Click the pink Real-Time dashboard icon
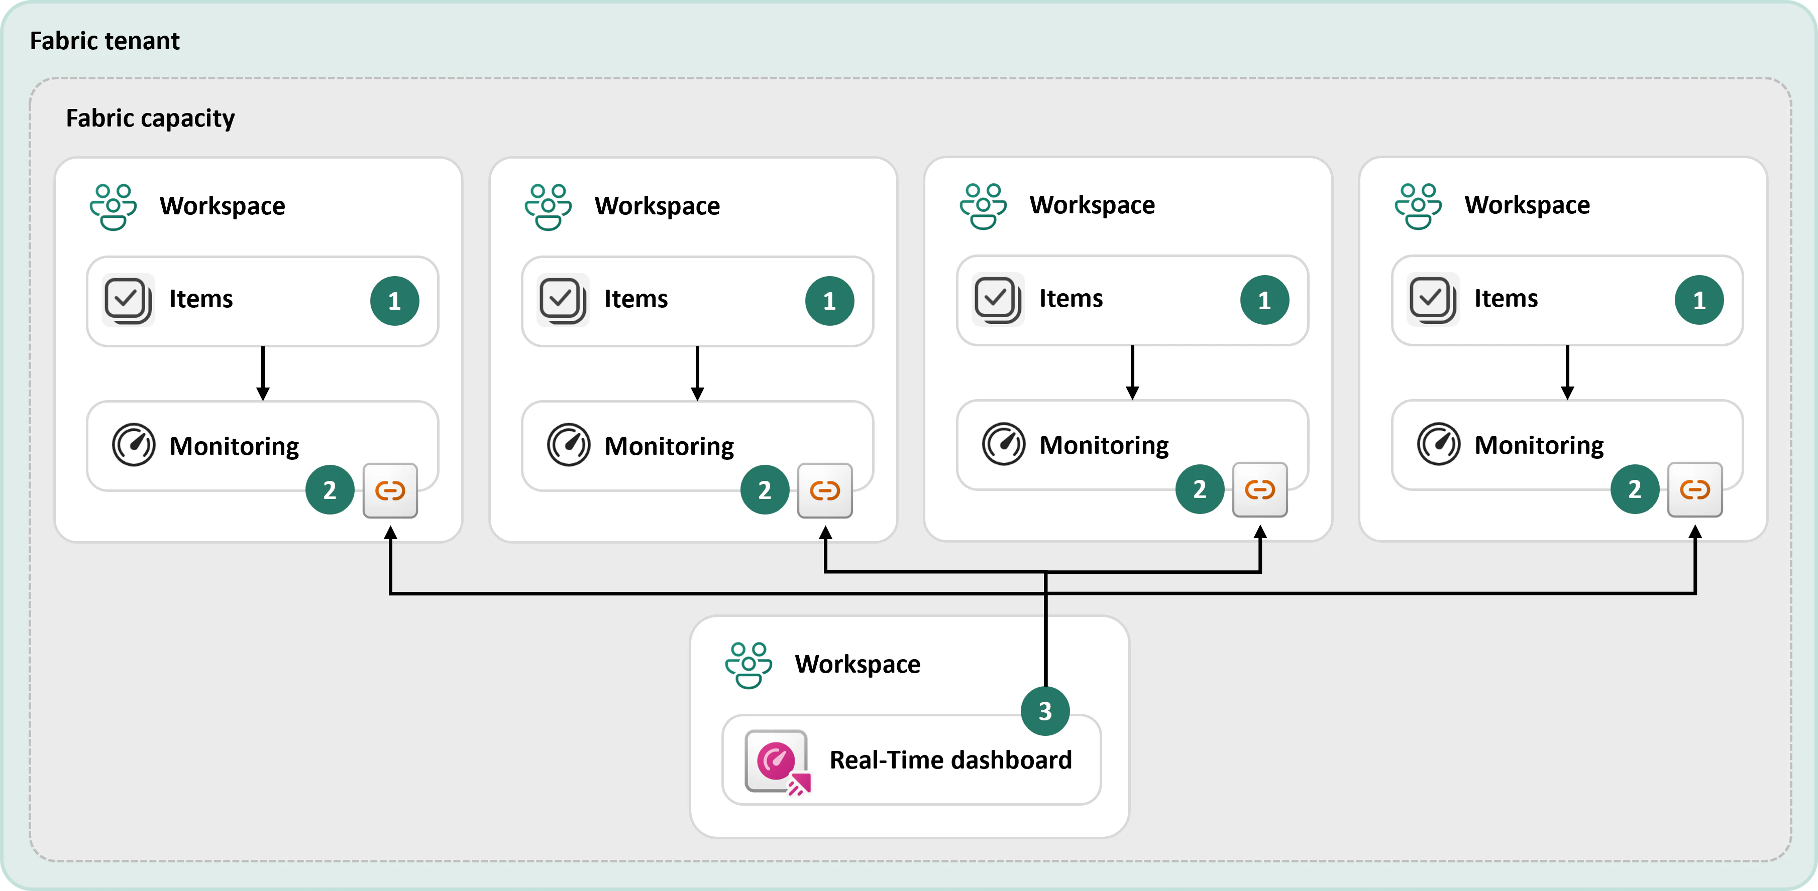The width and height of the screenshot is (1818, 891). point(778,762)
